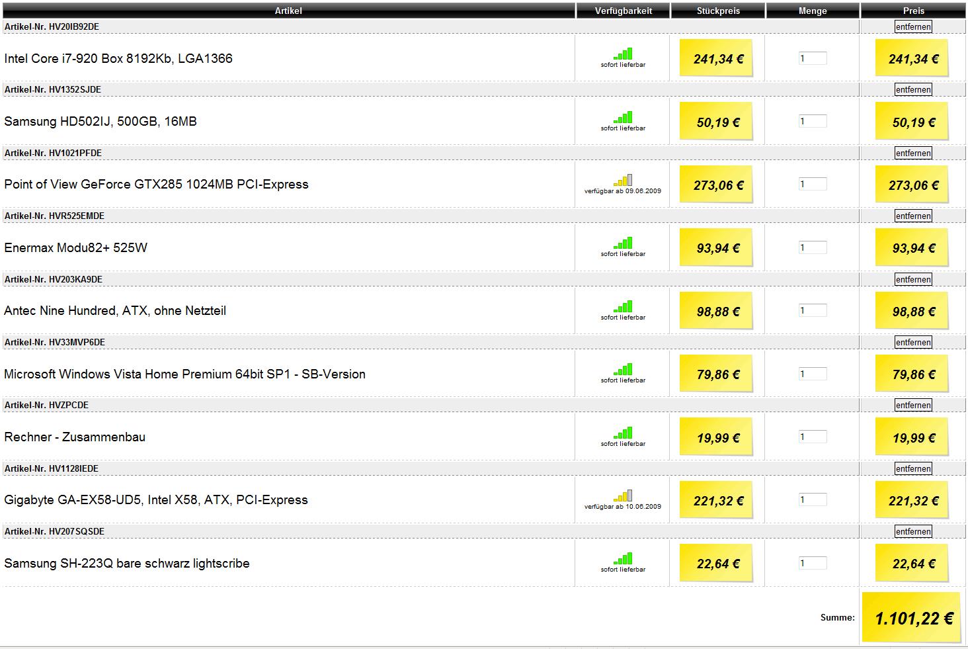Remove article HV1128IEDE with entfernen
The width and height of the screenshot is (968, 649).
click(x=913, y=468)
